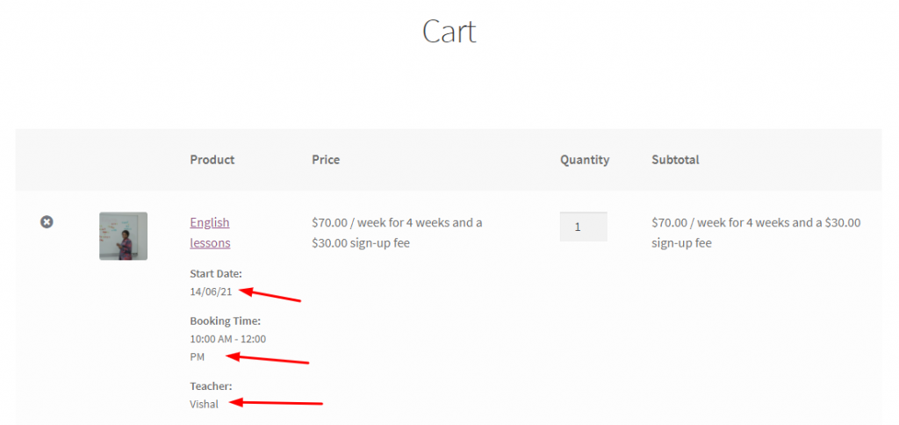Click the red arrow pointing to the booking time
The height and width of the screenshot is (425, 899).
267,359
